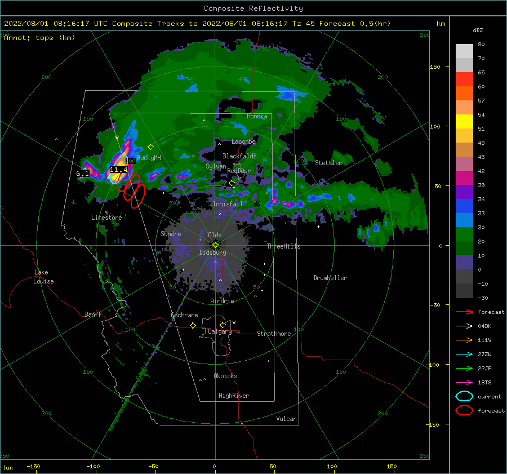Viewport: 507px width, 474px height.
Task: Click the yellow diamond marker above Calgary
Action: 223,325
